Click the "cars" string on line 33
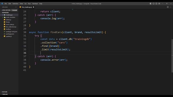This screenshot has height=97, width=173. [x=62, y=43]
